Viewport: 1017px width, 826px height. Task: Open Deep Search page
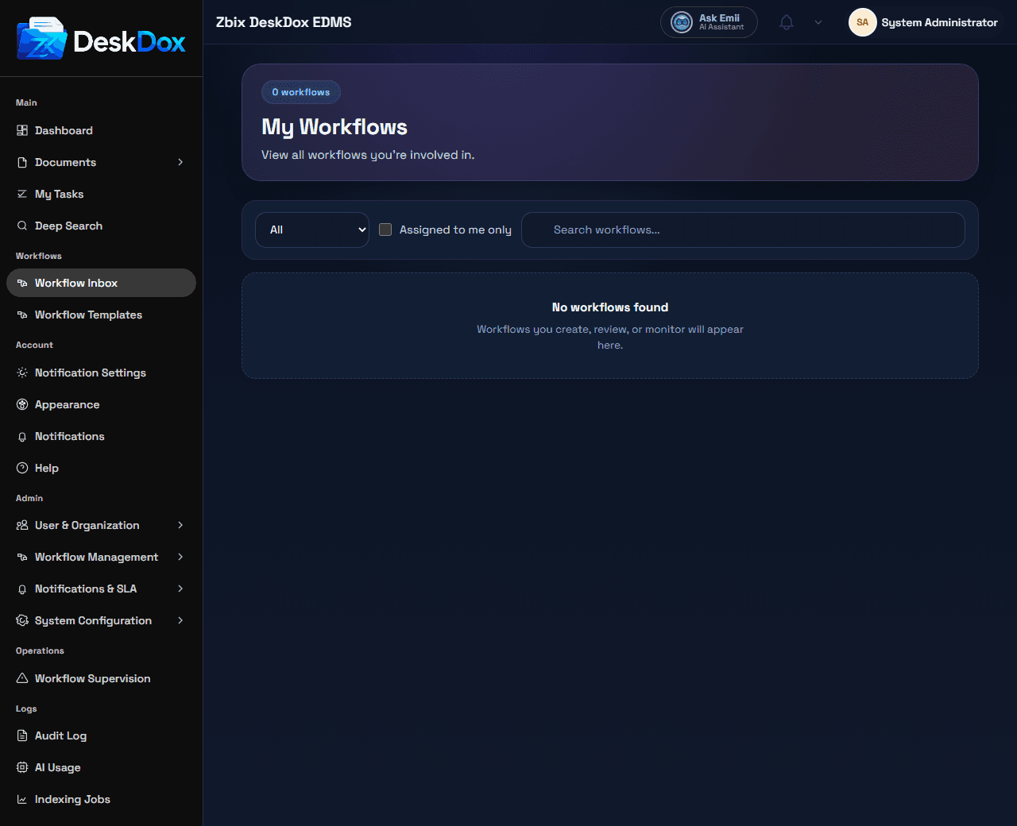(101, 226)
